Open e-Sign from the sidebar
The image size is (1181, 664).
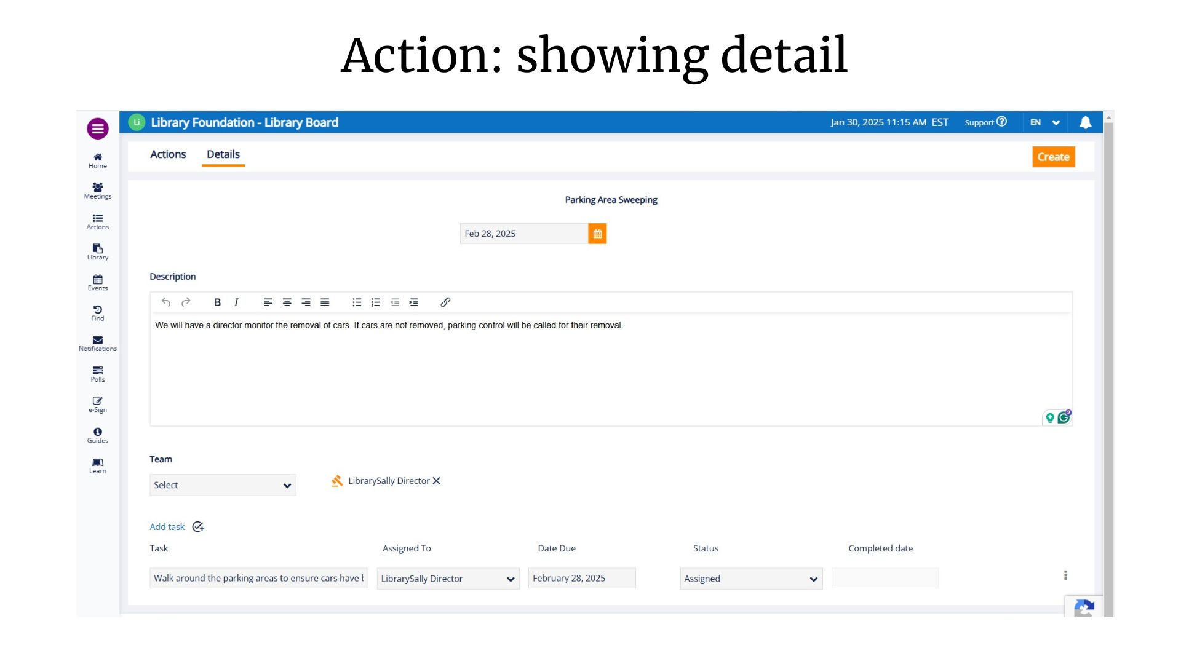[x=97, y=405]
